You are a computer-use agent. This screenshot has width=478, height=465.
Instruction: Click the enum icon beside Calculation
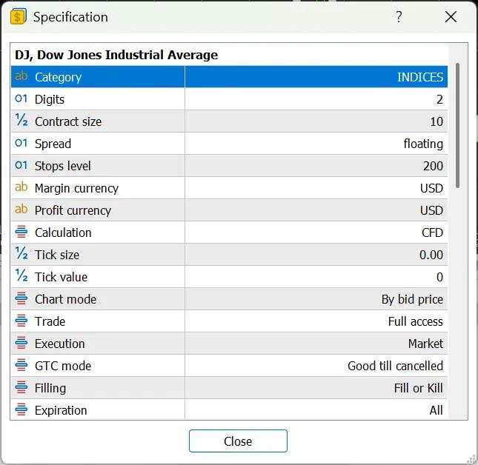(x=21, y=232)
